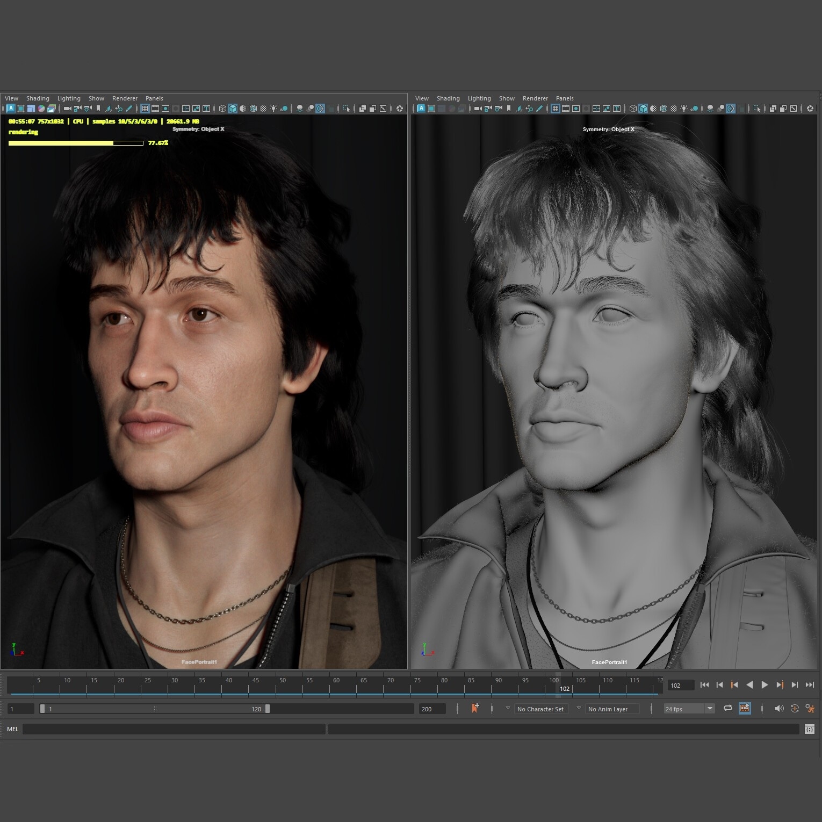
Task: Click MEL command line input field
Action: (174, 729)
